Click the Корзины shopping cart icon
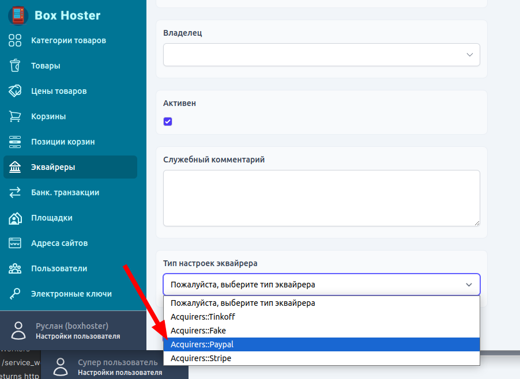 [15, 116]
